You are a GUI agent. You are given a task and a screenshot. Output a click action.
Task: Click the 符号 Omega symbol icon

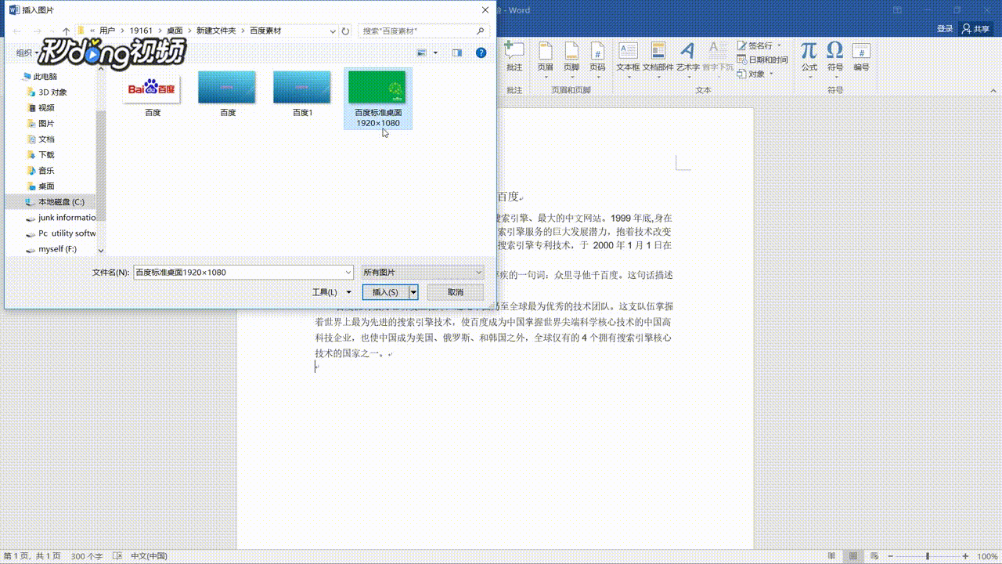click(x=835, y=56)
